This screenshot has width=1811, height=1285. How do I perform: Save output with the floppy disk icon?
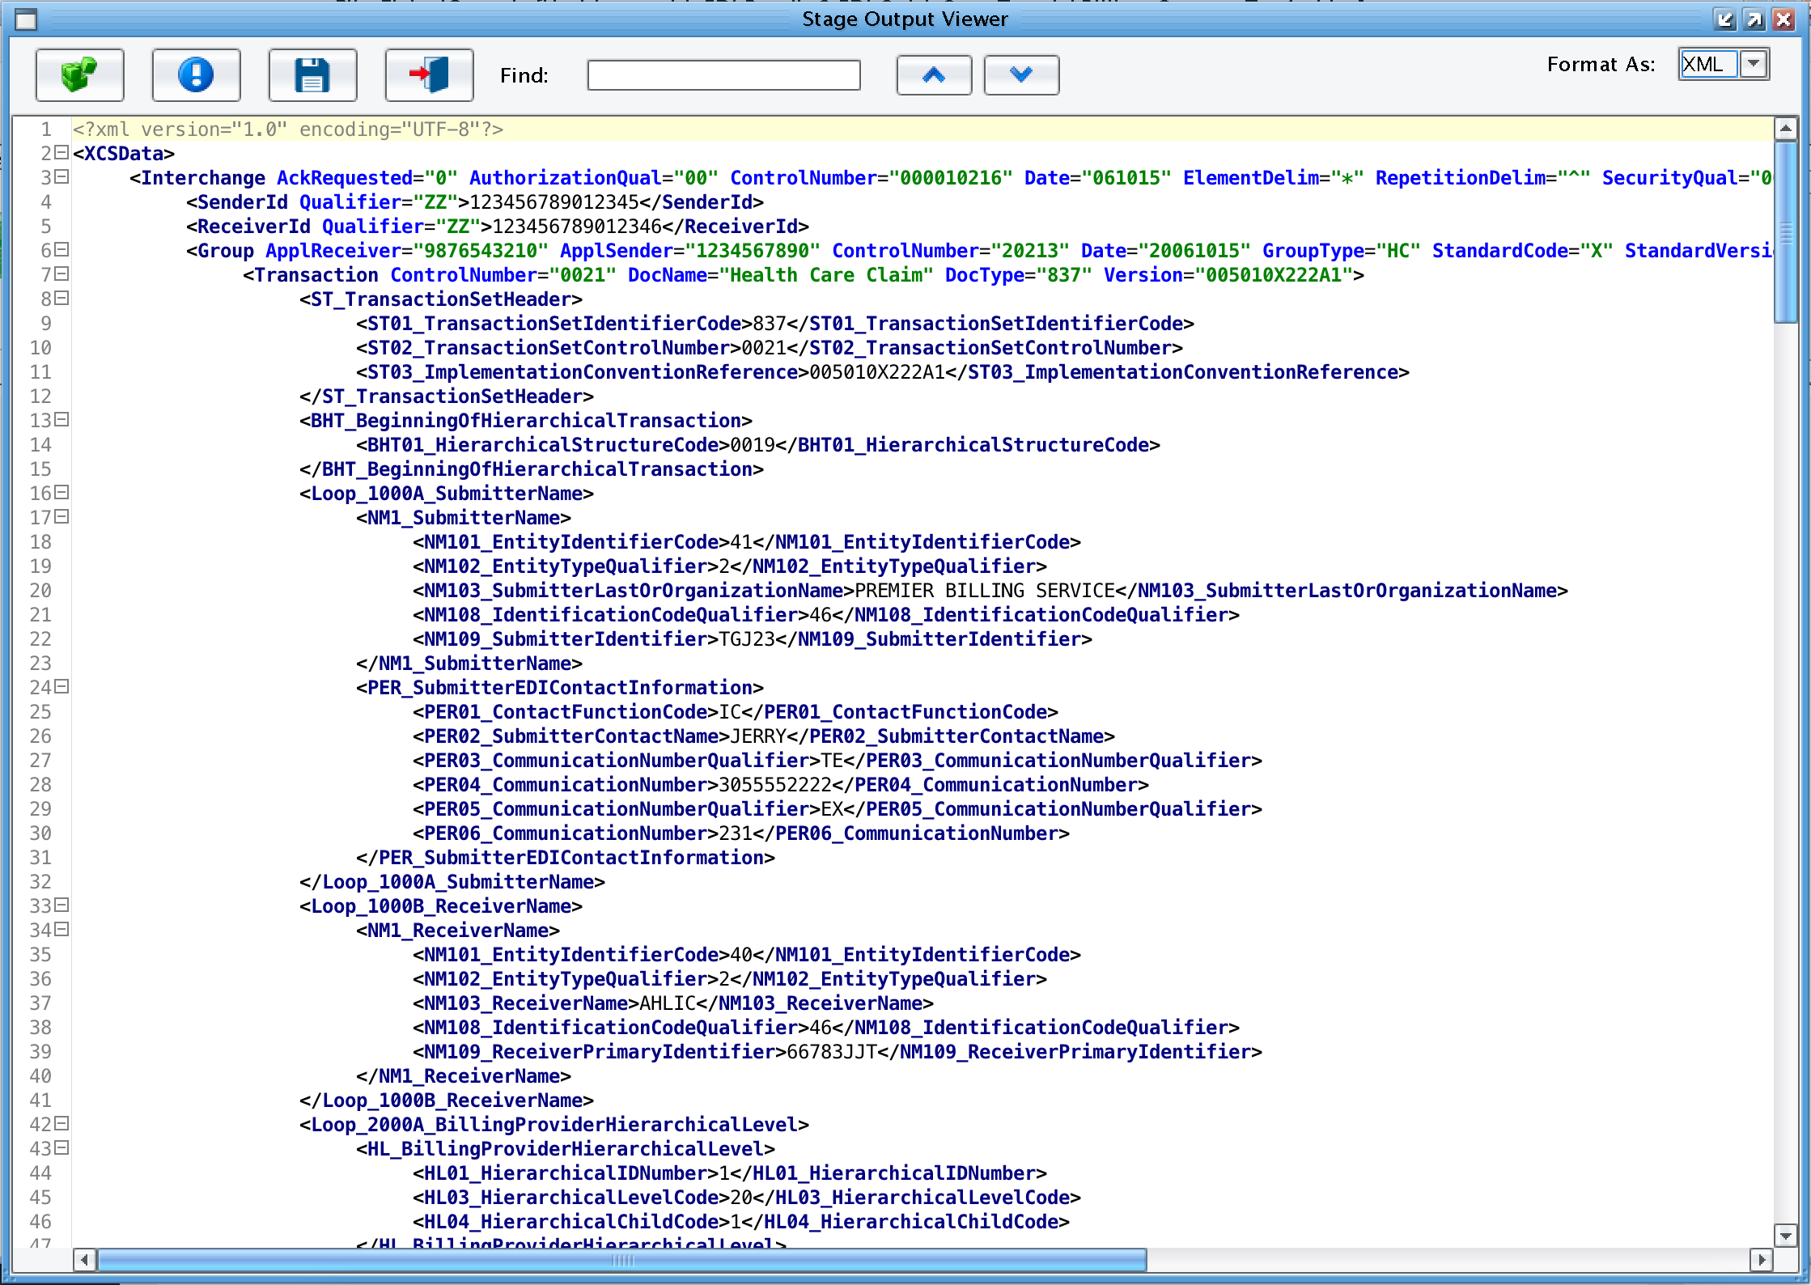(312, 75)
